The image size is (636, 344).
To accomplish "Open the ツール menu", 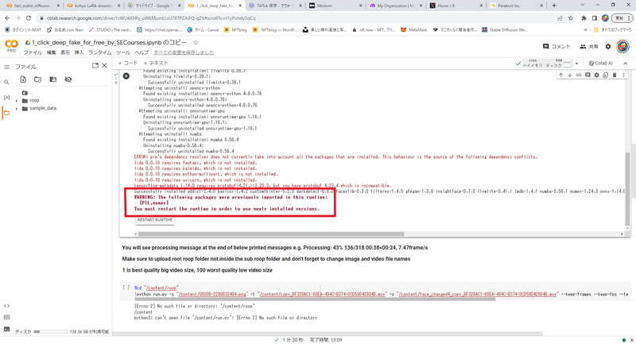I will click(x=123, y=52).
